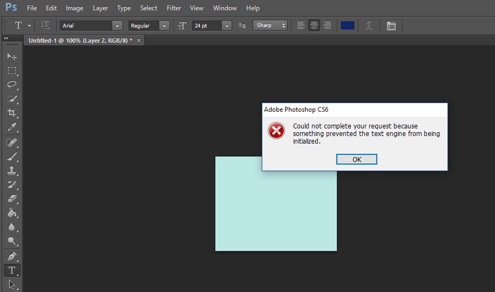Select the Eraser tool

pos(11,199)
